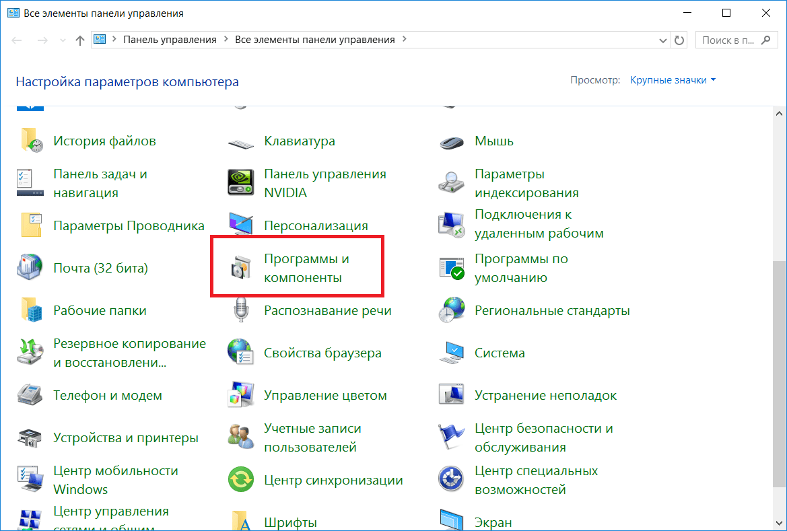The width and height of the screenshot is (787, 531).
Task: Click the Мышь (Mouse) icon
Action: (452, 142)
